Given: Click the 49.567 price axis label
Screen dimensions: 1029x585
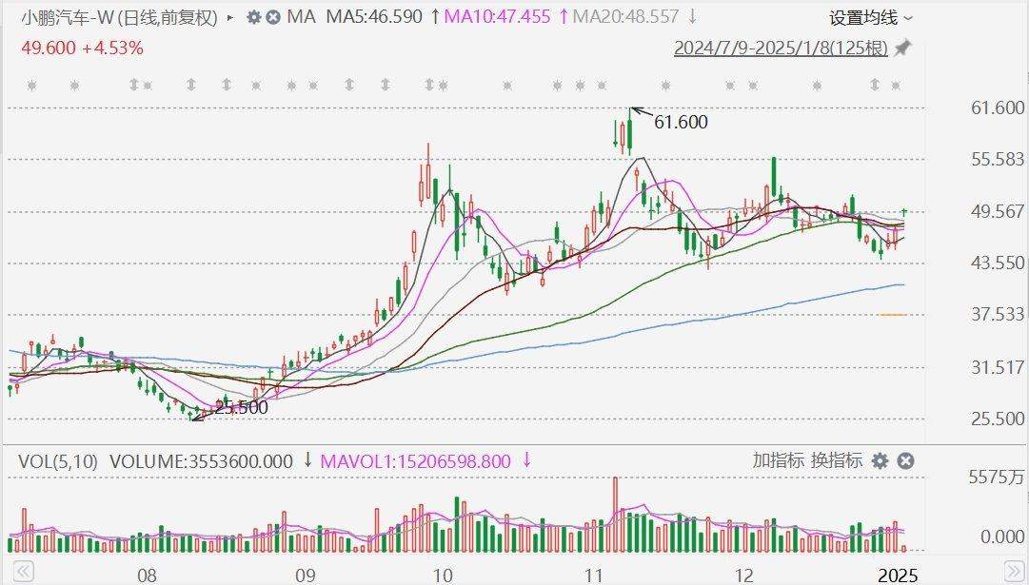Looking at the screenshot, I should [998, 211].
